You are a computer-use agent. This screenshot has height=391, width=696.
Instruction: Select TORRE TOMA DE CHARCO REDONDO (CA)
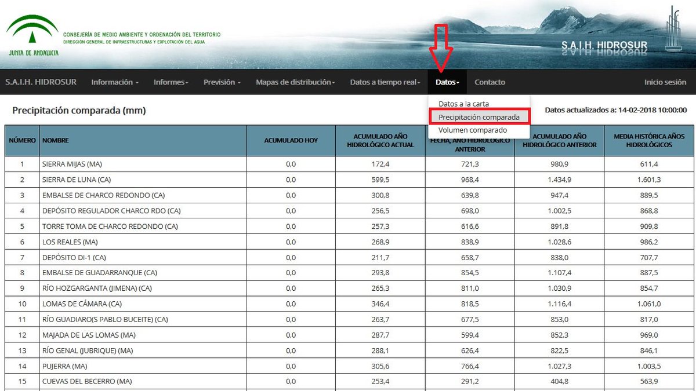[110, 226]
